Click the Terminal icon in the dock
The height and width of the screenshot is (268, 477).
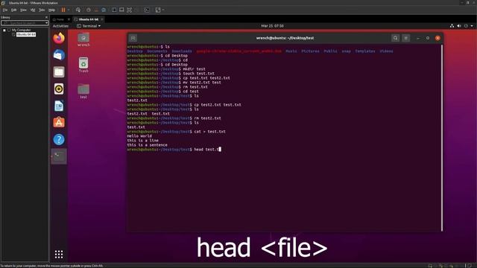click(59, 156)
